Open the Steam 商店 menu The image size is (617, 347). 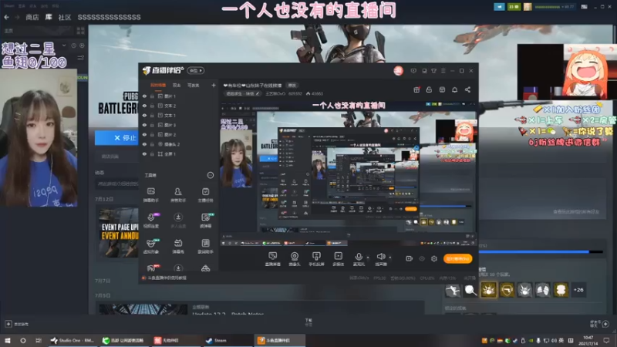click(x=32, y=17)
